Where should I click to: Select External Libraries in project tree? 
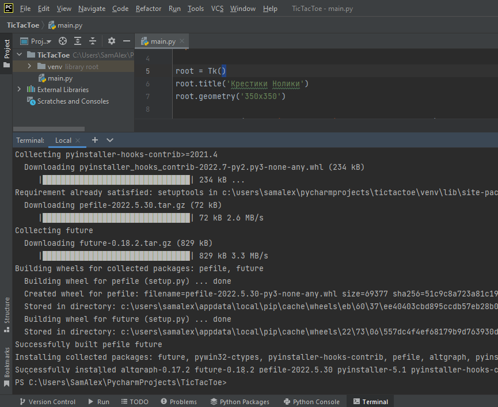58,90
